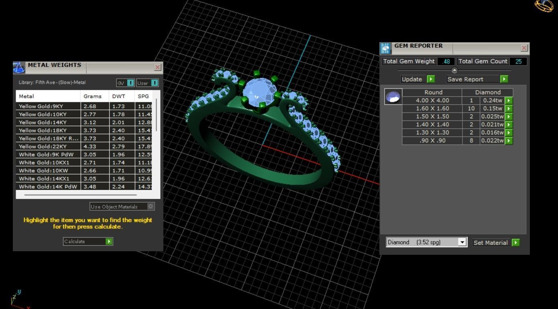
Task: Click the Grams column header
Action: point(93,96)
